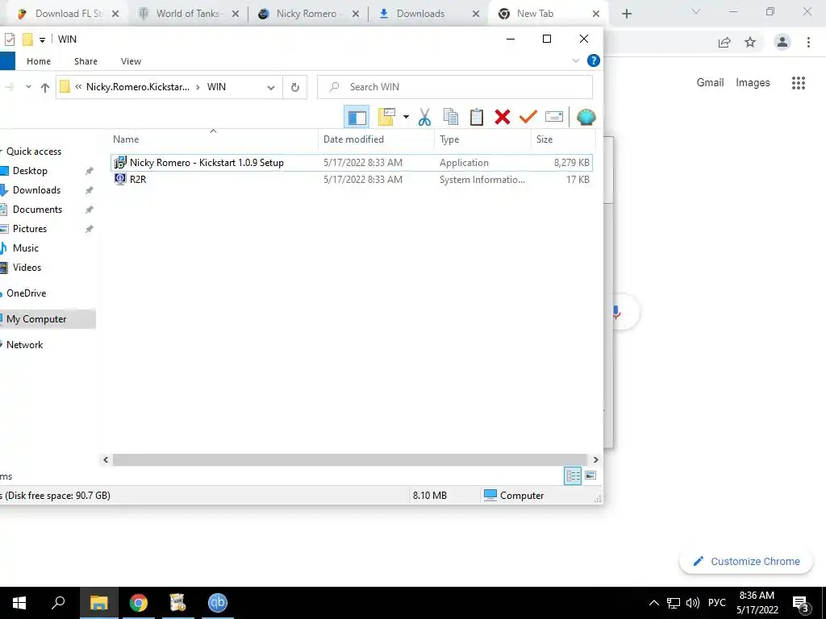Sort by Type column header
The image size is (826, 619).
pyautogui.click(x=482, y=139)
